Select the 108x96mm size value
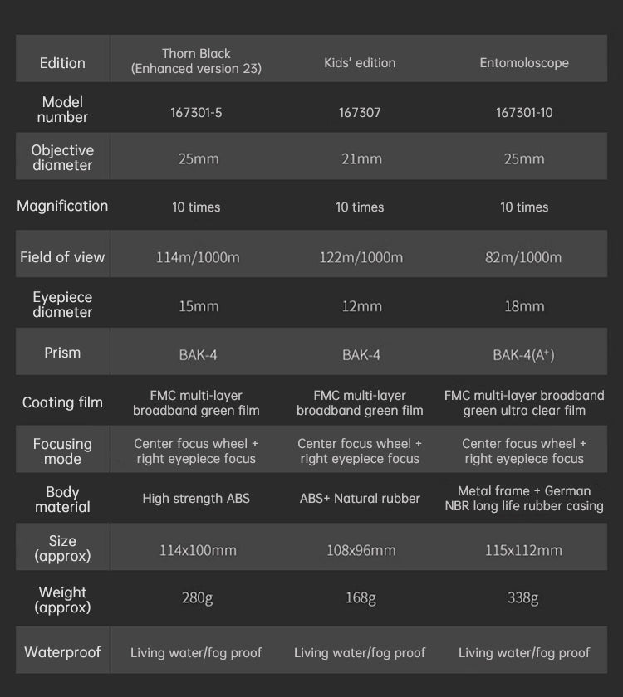 [x=360, y=550]
